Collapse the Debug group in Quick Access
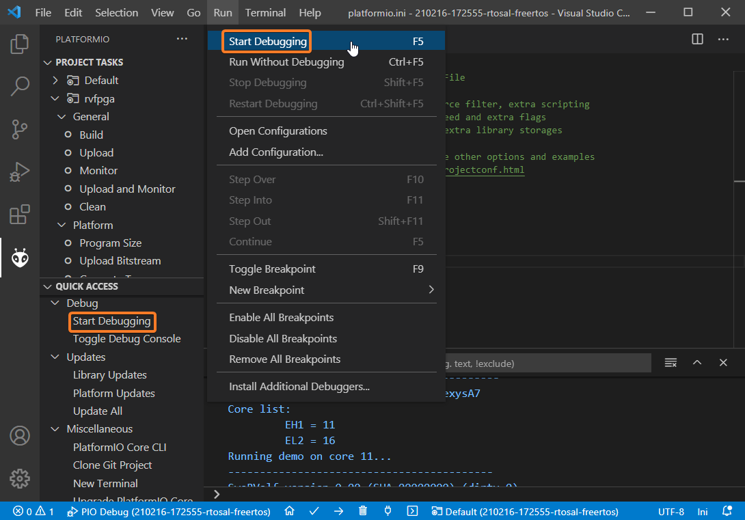Screen dimensions: 745x520 point(55,303)
